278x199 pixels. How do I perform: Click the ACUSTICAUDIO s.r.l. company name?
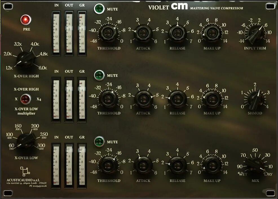23,180
